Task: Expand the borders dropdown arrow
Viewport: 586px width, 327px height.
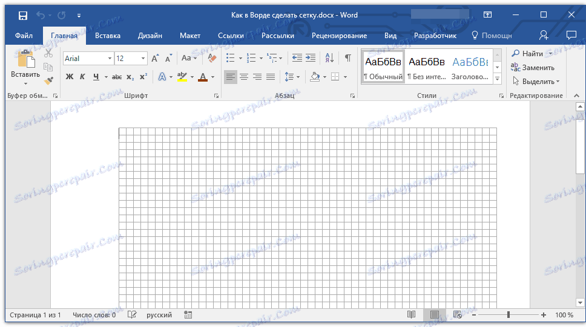Action: 345,77
